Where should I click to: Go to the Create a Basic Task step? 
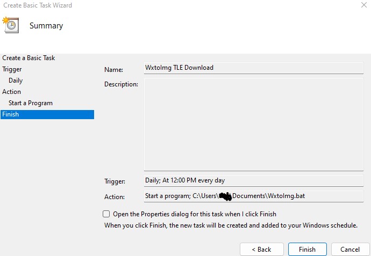click(x=28, y=58)
